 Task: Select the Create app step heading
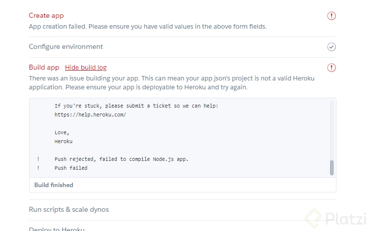(x=46, y=16)
